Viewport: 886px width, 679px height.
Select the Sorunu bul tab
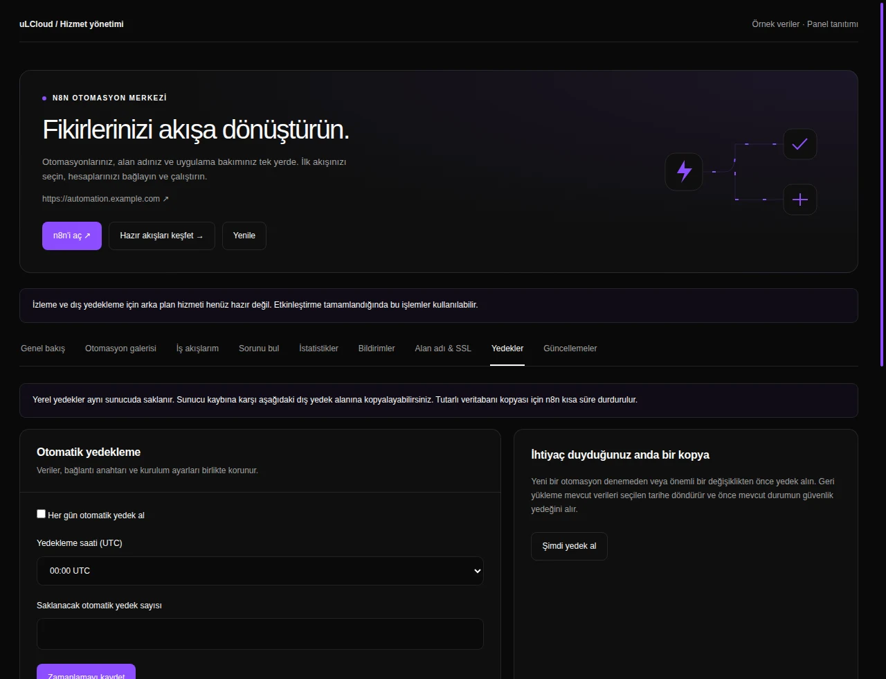coord(259,349)
